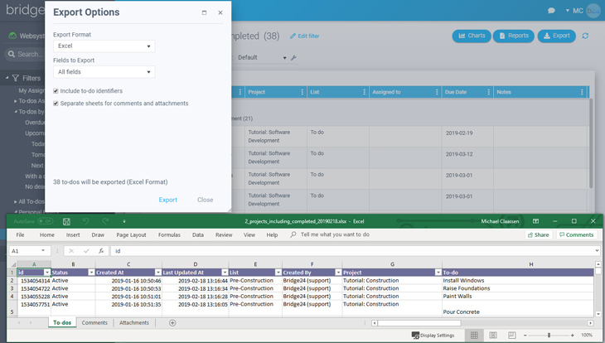Open the Name Box dropdown arrow
This screenshot has height=343, width=605.
pos(43,251)
